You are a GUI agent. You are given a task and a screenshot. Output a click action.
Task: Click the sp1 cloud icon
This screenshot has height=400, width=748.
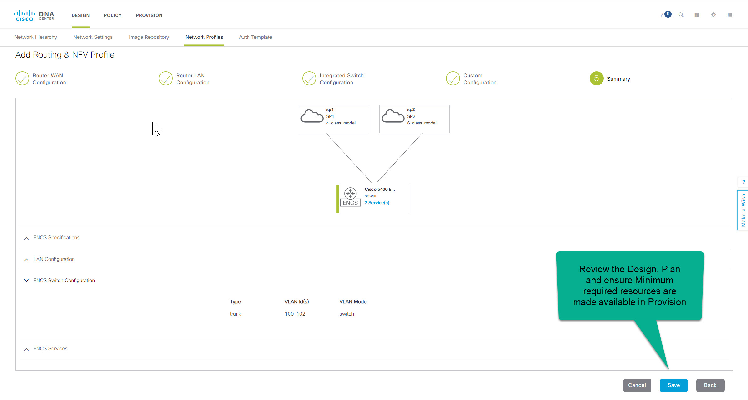312,116
